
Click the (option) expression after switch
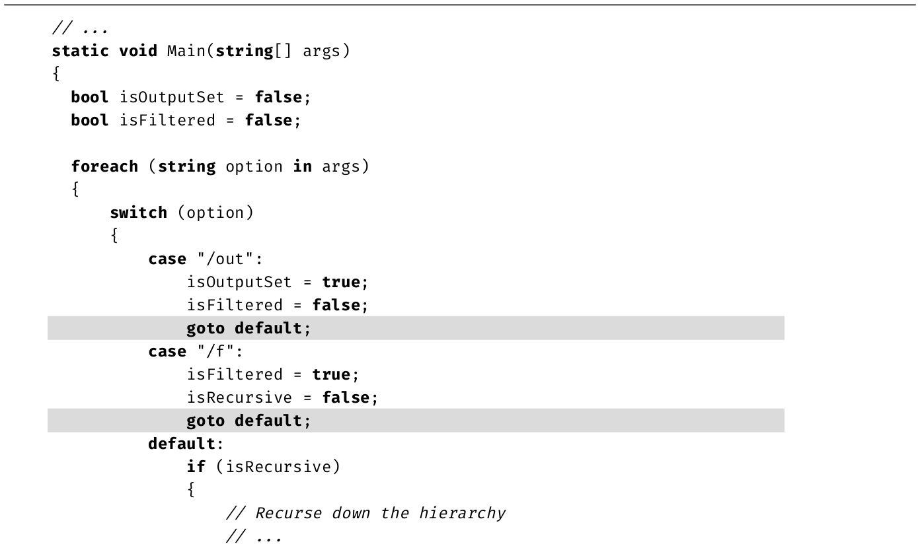(215, 213)
